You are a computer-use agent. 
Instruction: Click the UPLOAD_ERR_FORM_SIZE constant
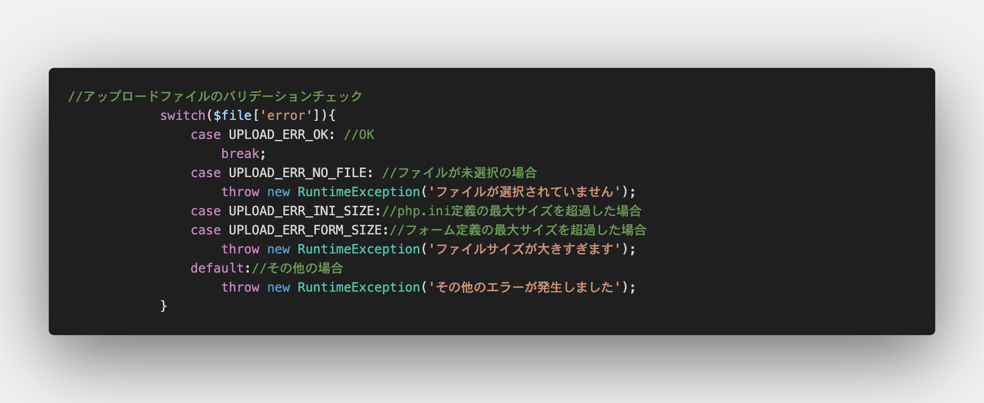[x=305, y=230]
